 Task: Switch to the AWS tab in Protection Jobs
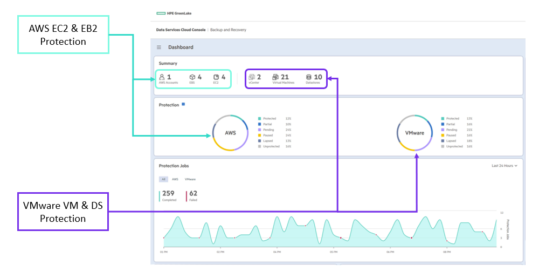click(x=175, y=179)
